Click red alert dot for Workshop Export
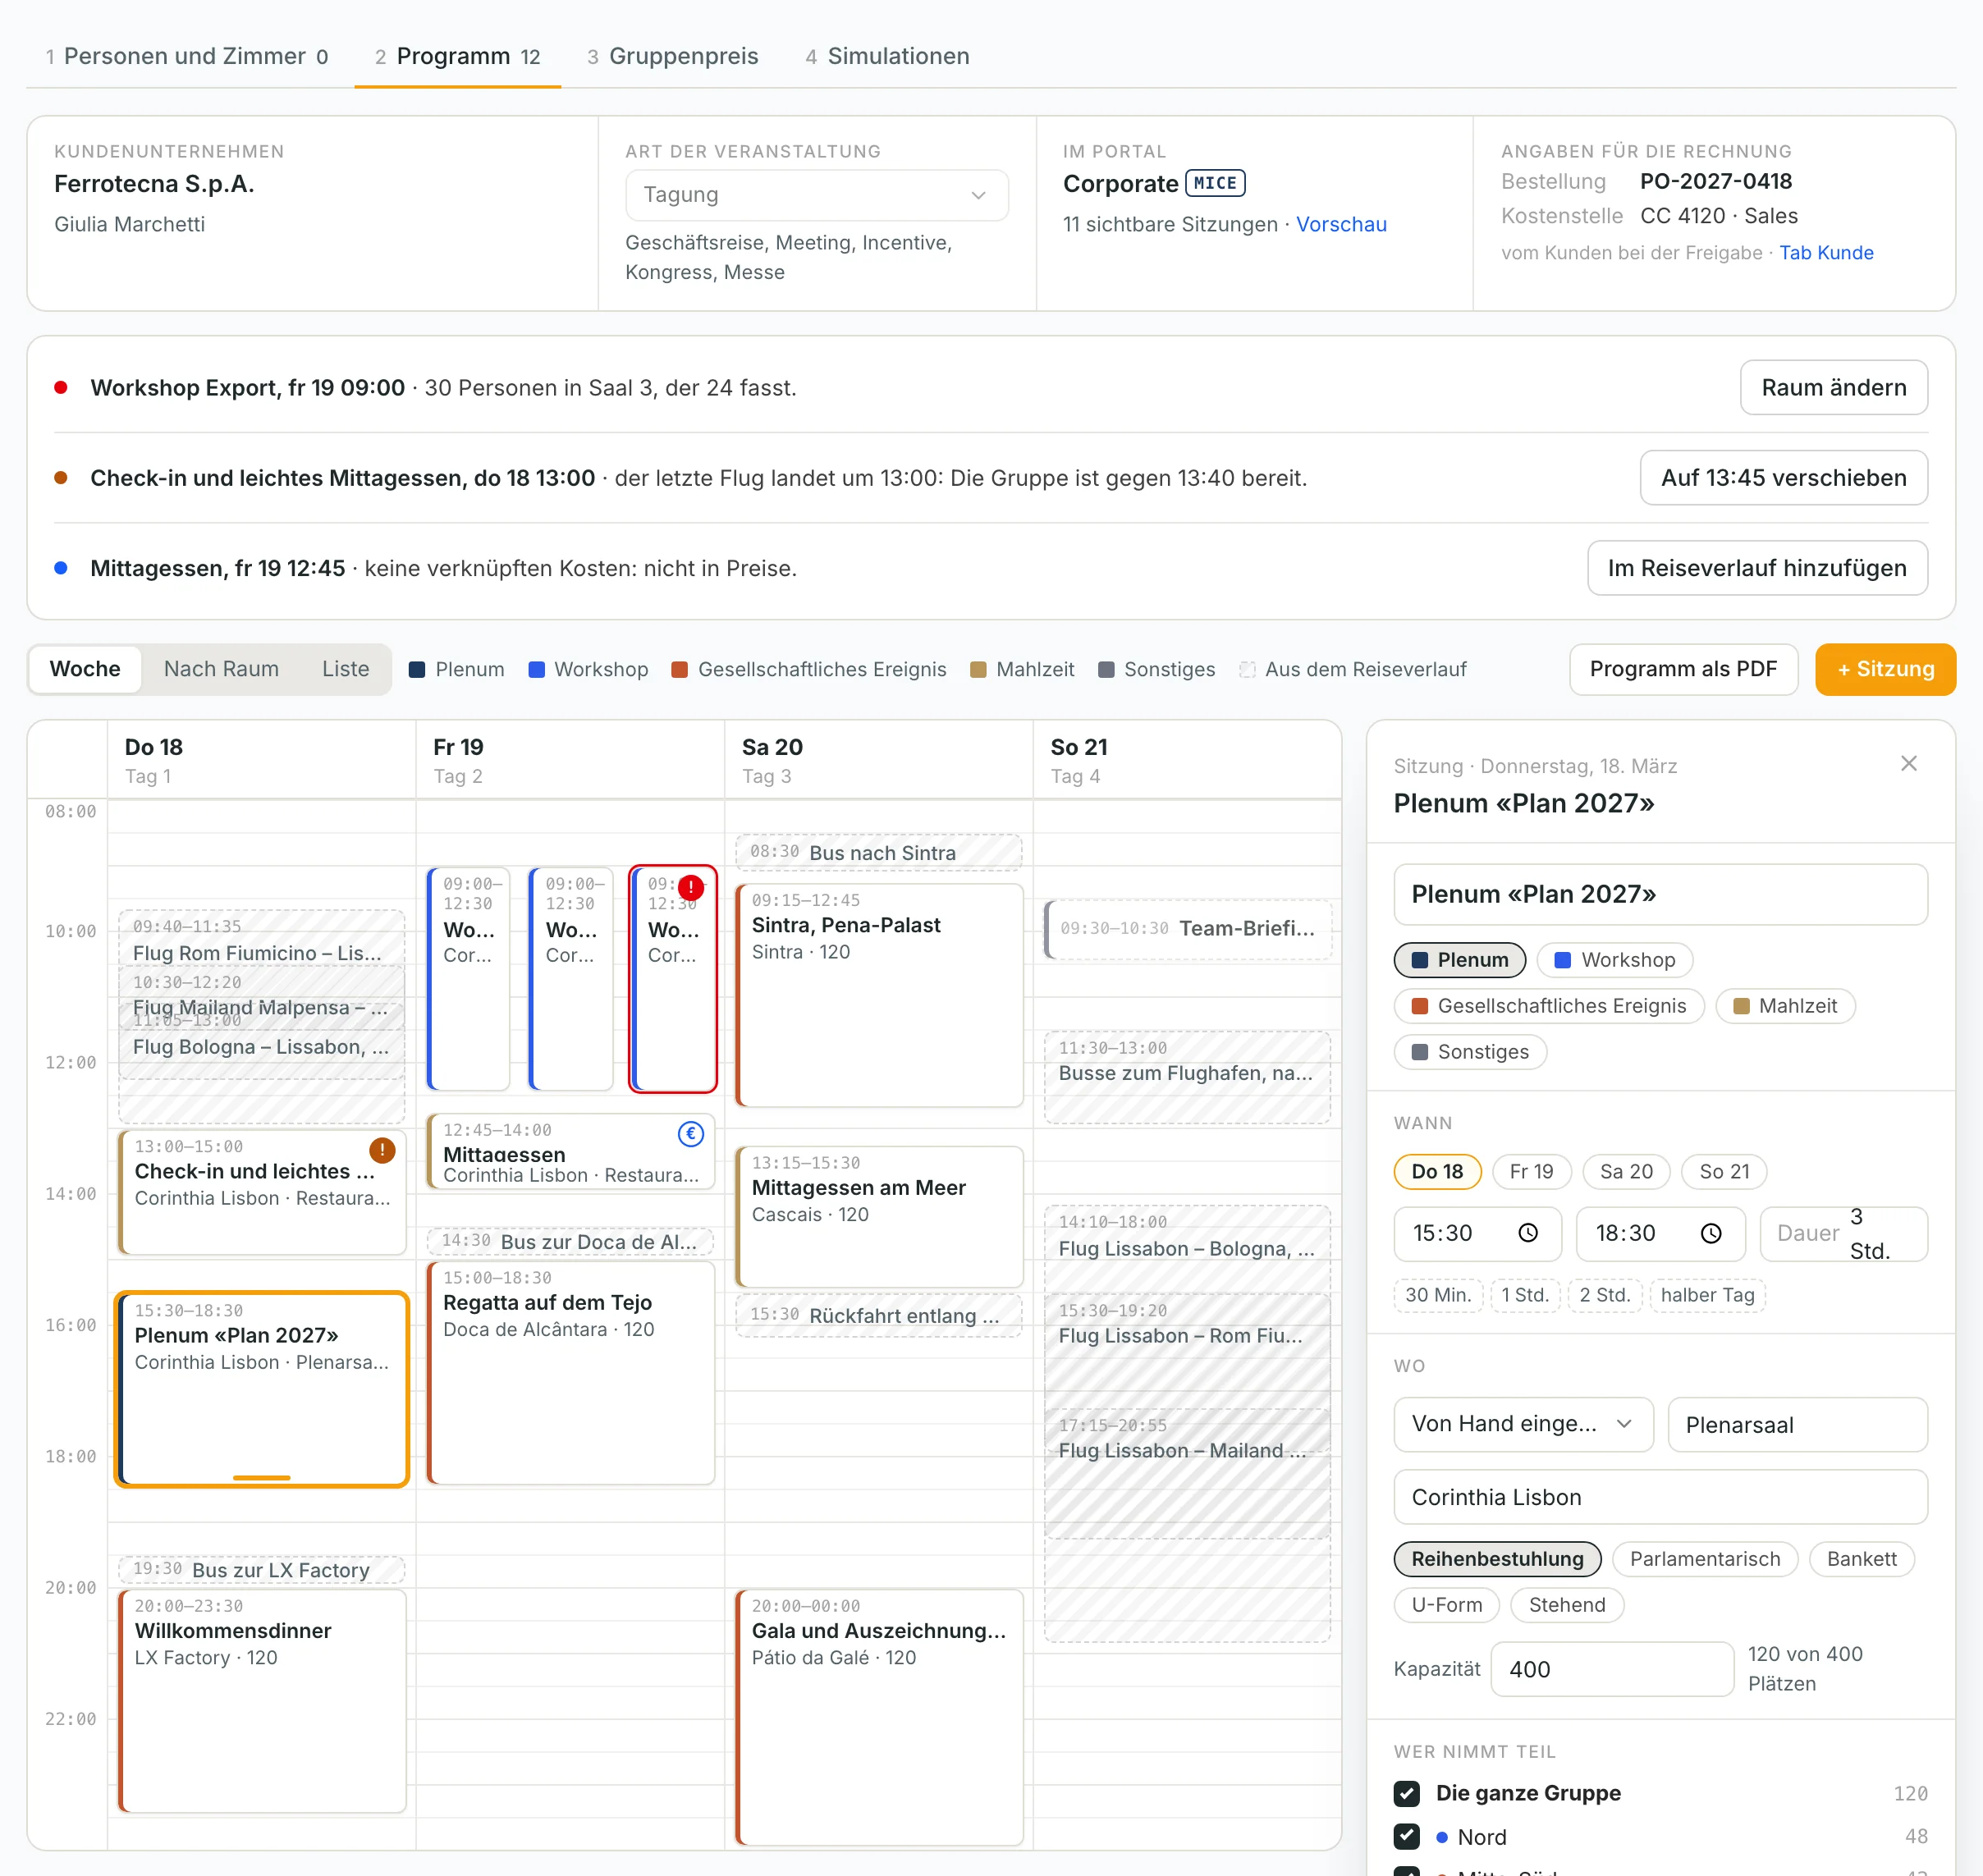This screenshot has height=1876, width=1983. tap(61, 388)
